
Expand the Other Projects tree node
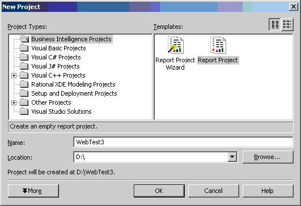coord(14,102)
